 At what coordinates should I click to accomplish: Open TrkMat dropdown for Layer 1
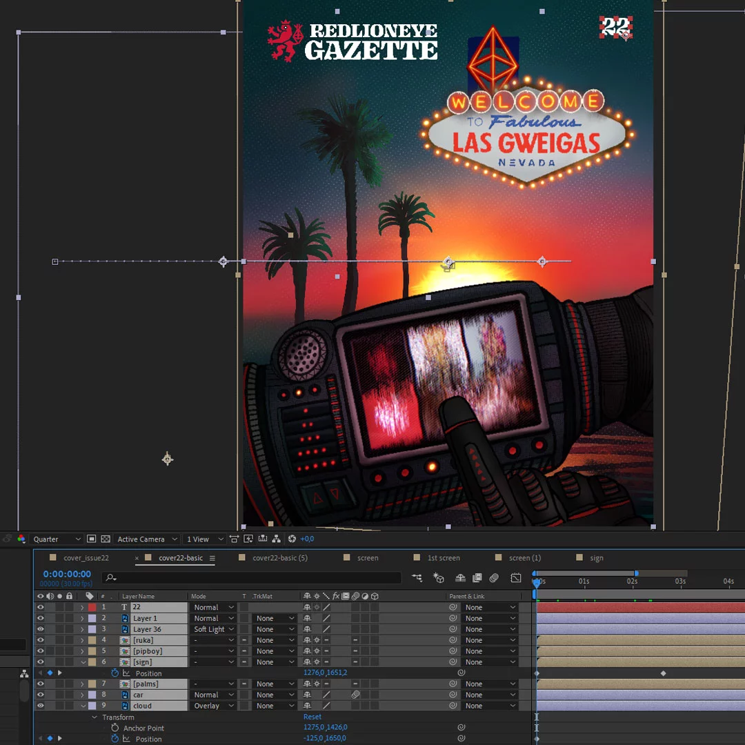275,618
